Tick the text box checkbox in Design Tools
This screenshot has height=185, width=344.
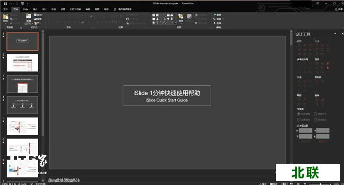pyautogui.click(x=316, y=120)
